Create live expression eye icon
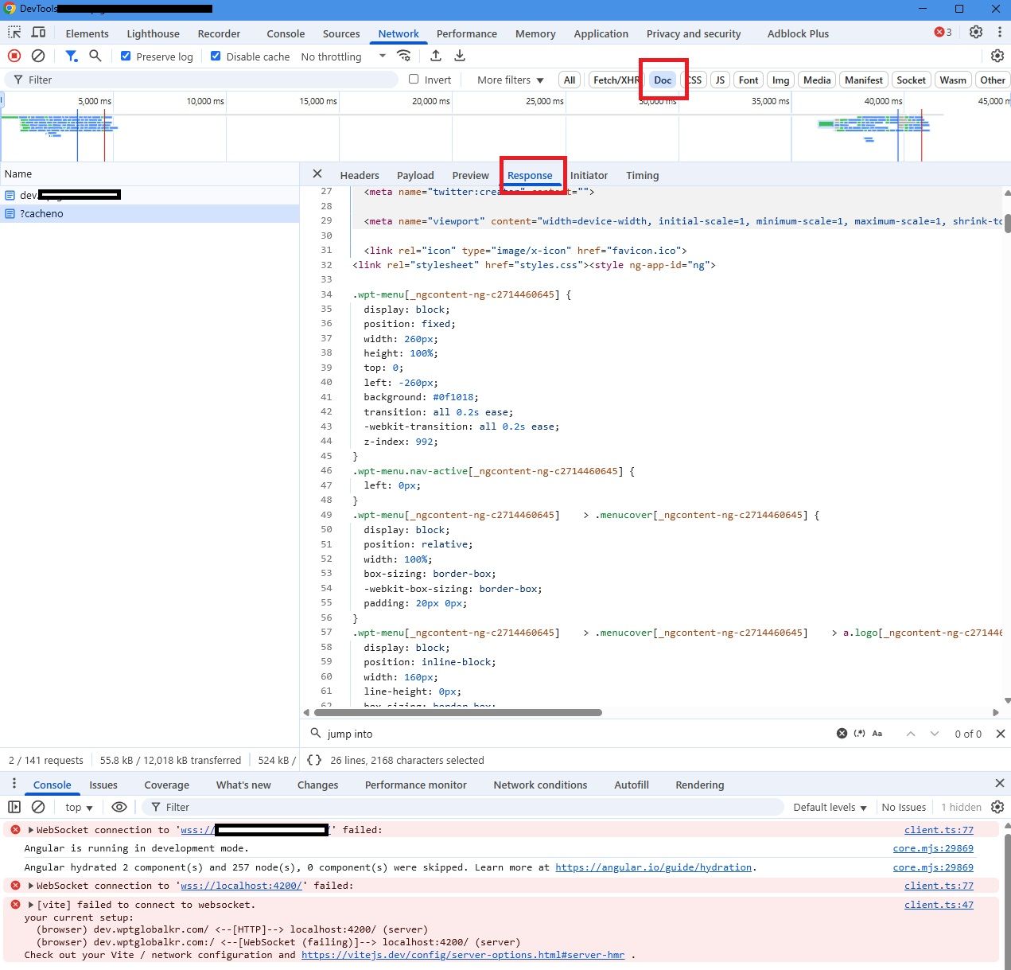 (x=119, y=807)
